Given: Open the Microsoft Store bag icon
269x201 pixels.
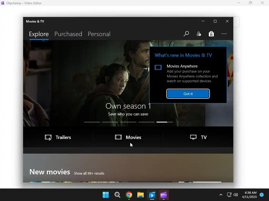Looking at the screenshot, I should (x=211, y=34).
